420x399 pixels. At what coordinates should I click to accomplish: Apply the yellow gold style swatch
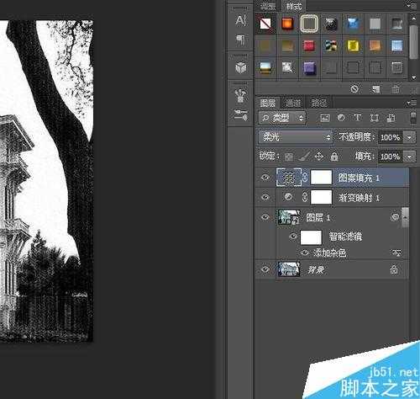[353, 45]
